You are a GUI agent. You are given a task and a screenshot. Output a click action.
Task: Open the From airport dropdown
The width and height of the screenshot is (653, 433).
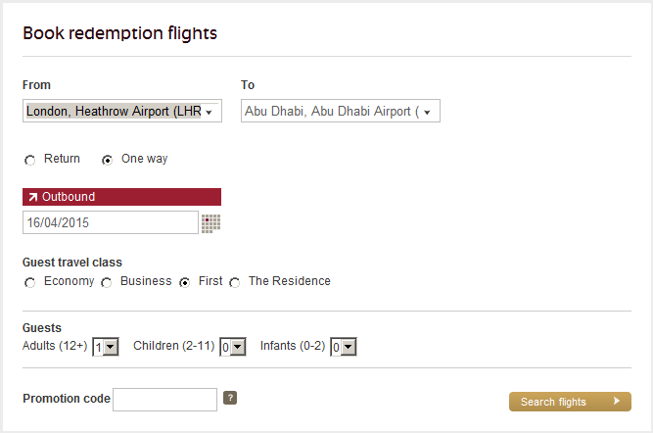[x=121, y=112]
